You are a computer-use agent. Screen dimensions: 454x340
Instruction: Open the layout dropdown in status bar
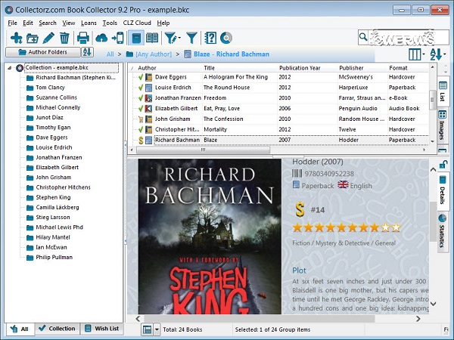[x=157, y=329]
